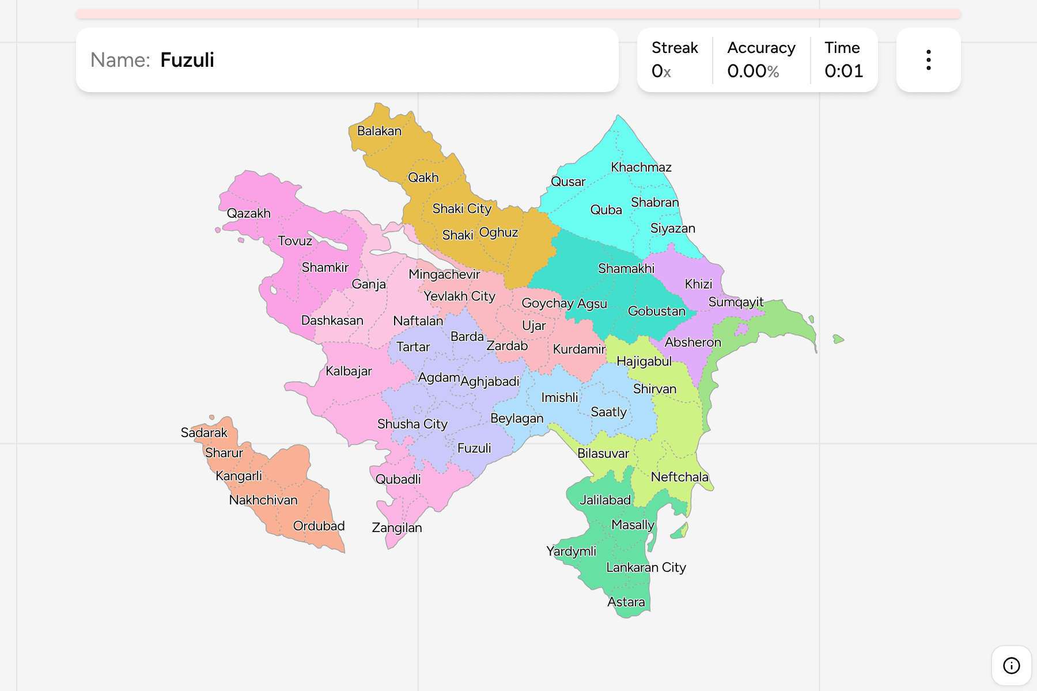Screen dimensions: 1037x691
Task: Select the Oghuz region label
Action: [498, 233]
